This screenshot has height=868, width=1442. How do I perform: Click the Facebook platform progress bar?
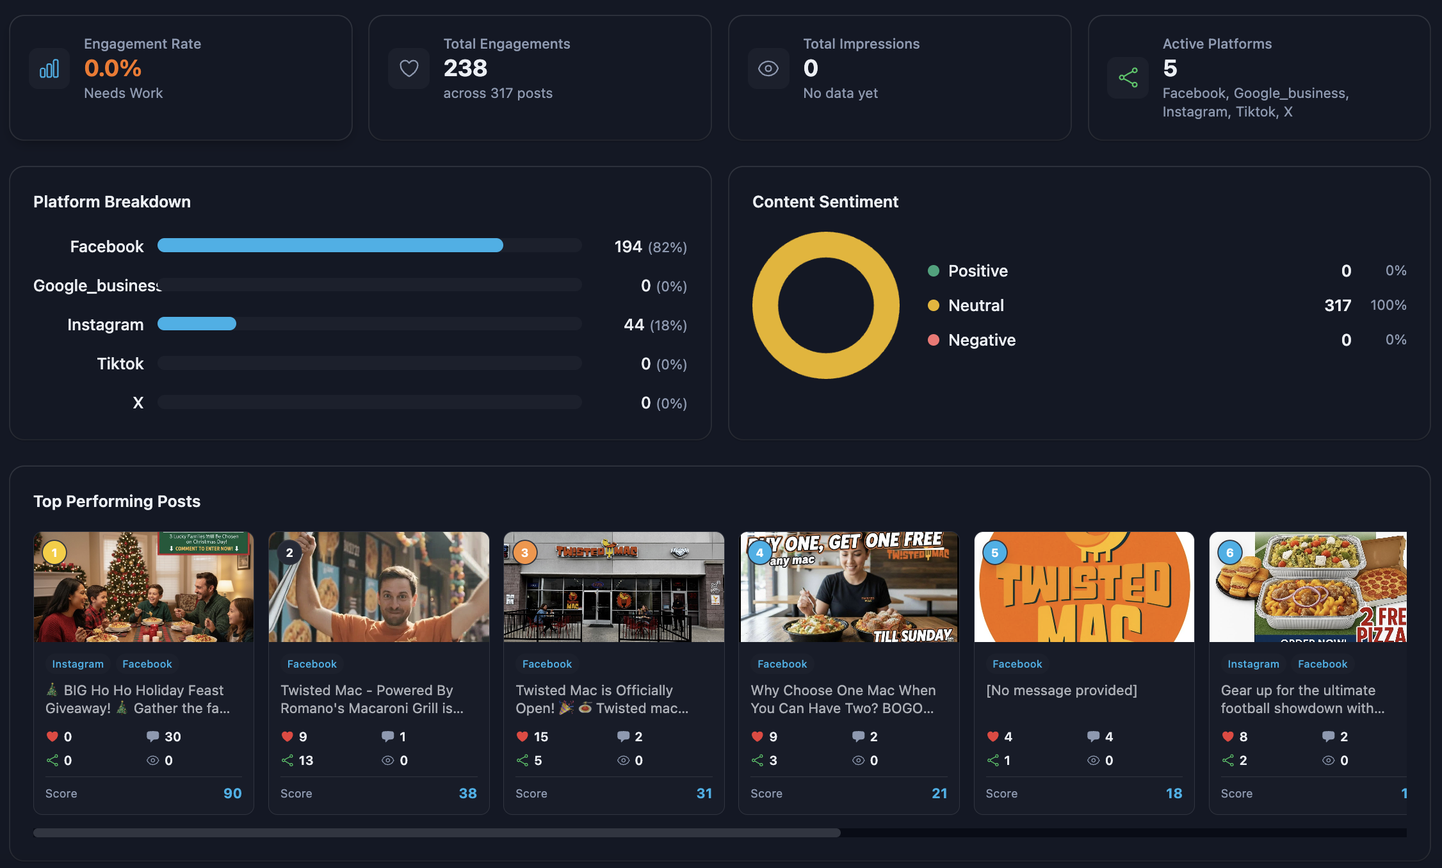(369, 245)
